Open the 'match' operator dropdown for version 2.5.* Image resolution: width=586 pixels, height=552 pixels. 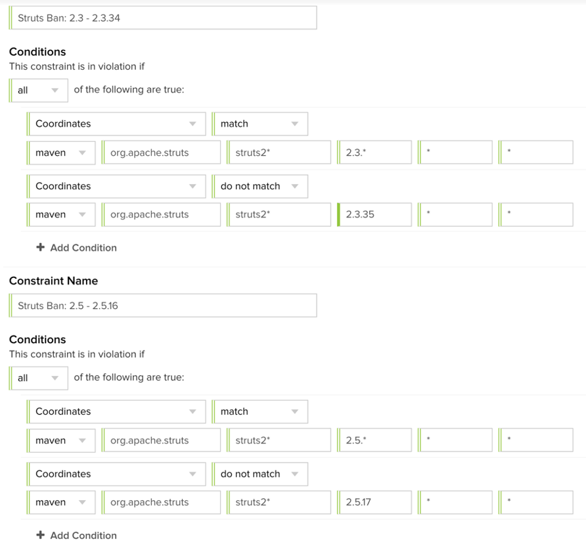(259, 411)
